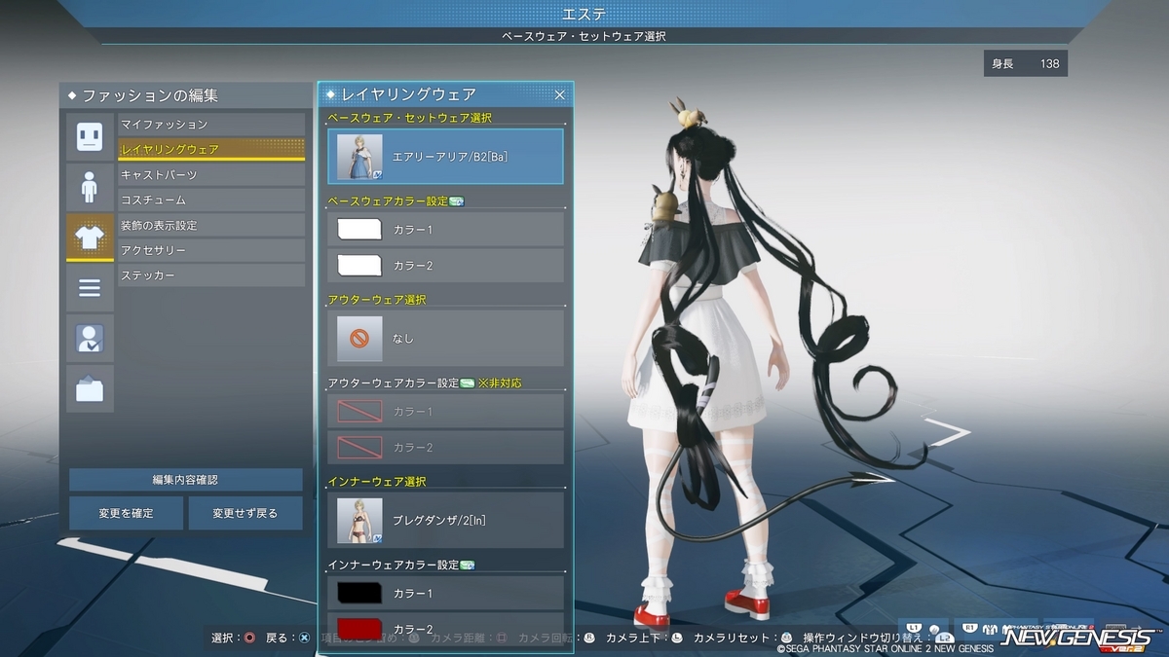Click 編集内容確認 button
1169x657 pixels.
point(185,480)
